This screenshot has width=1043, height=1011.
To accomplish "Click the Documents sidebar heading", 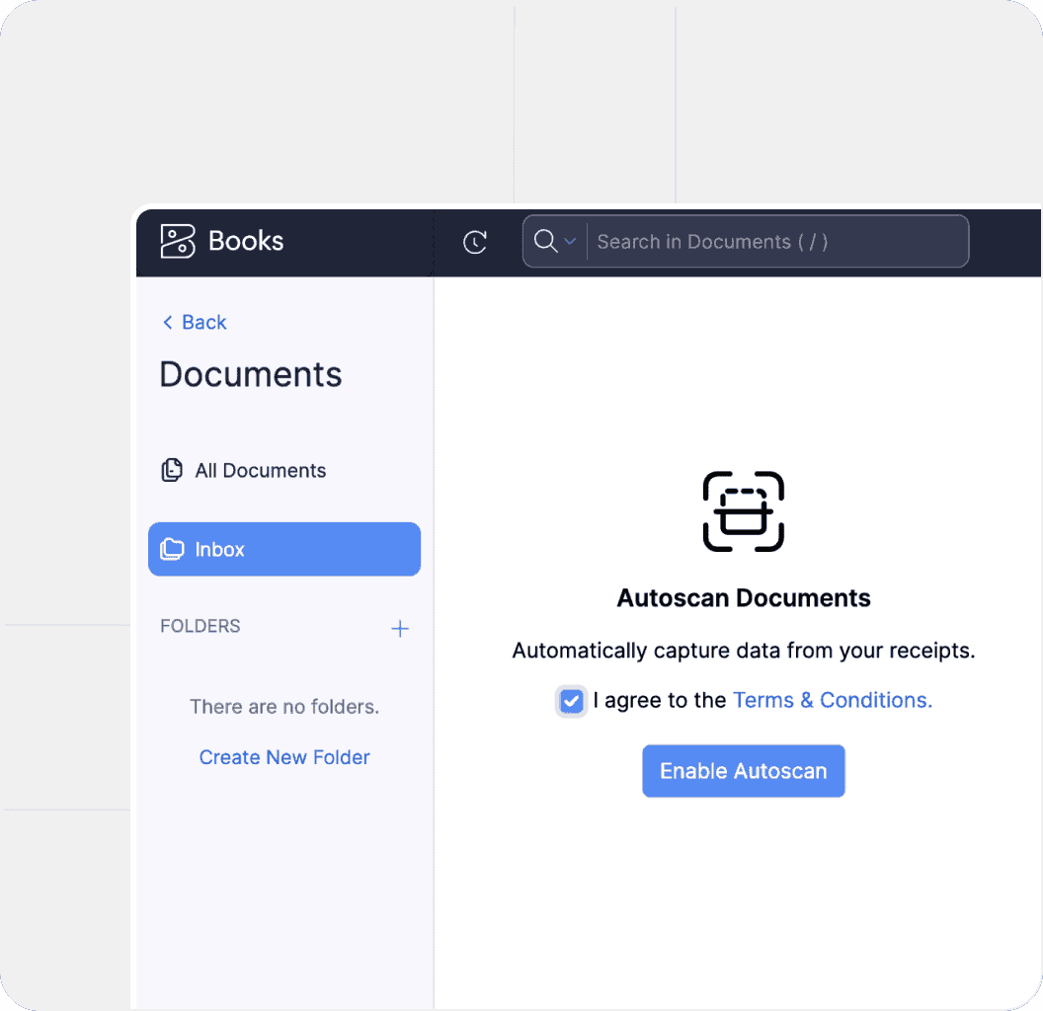I will tap(251, 375).
